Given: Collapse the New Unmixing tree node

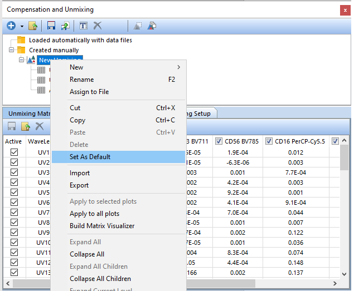Looking at the screenshot, I should click(x=21, y=60).
